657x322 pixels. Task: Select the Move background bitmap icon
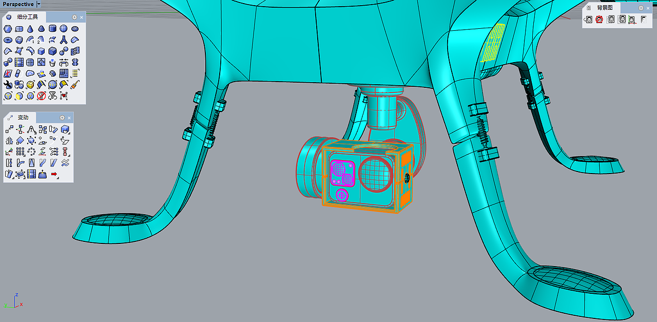pos(611,19)
